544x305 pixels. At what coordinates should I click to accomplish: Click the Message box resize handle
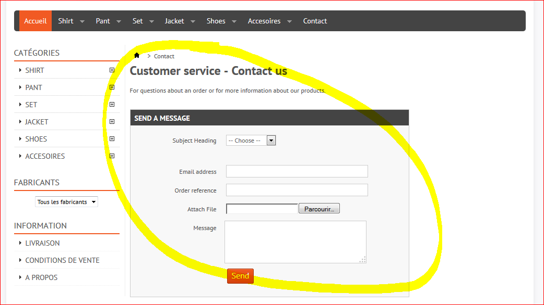tap(363, 260)
